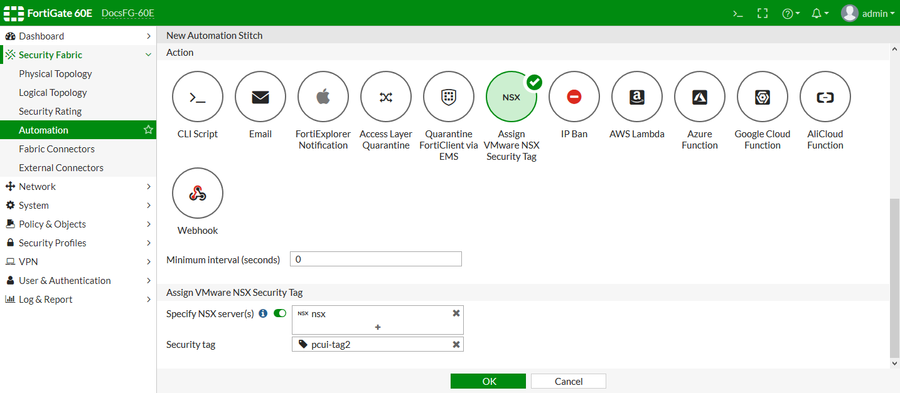Click the OK button
900x393 pixels.
[x=488, y=381]
